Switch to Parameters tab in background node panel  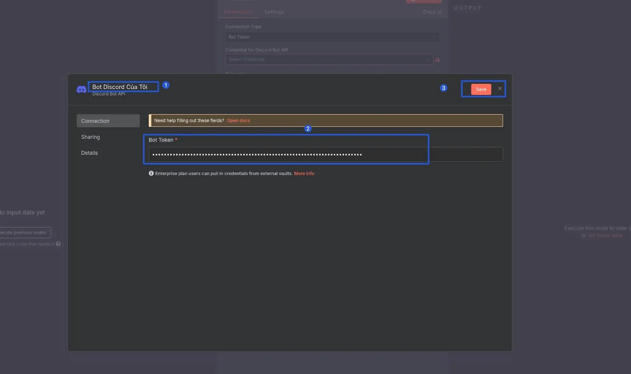238,12
